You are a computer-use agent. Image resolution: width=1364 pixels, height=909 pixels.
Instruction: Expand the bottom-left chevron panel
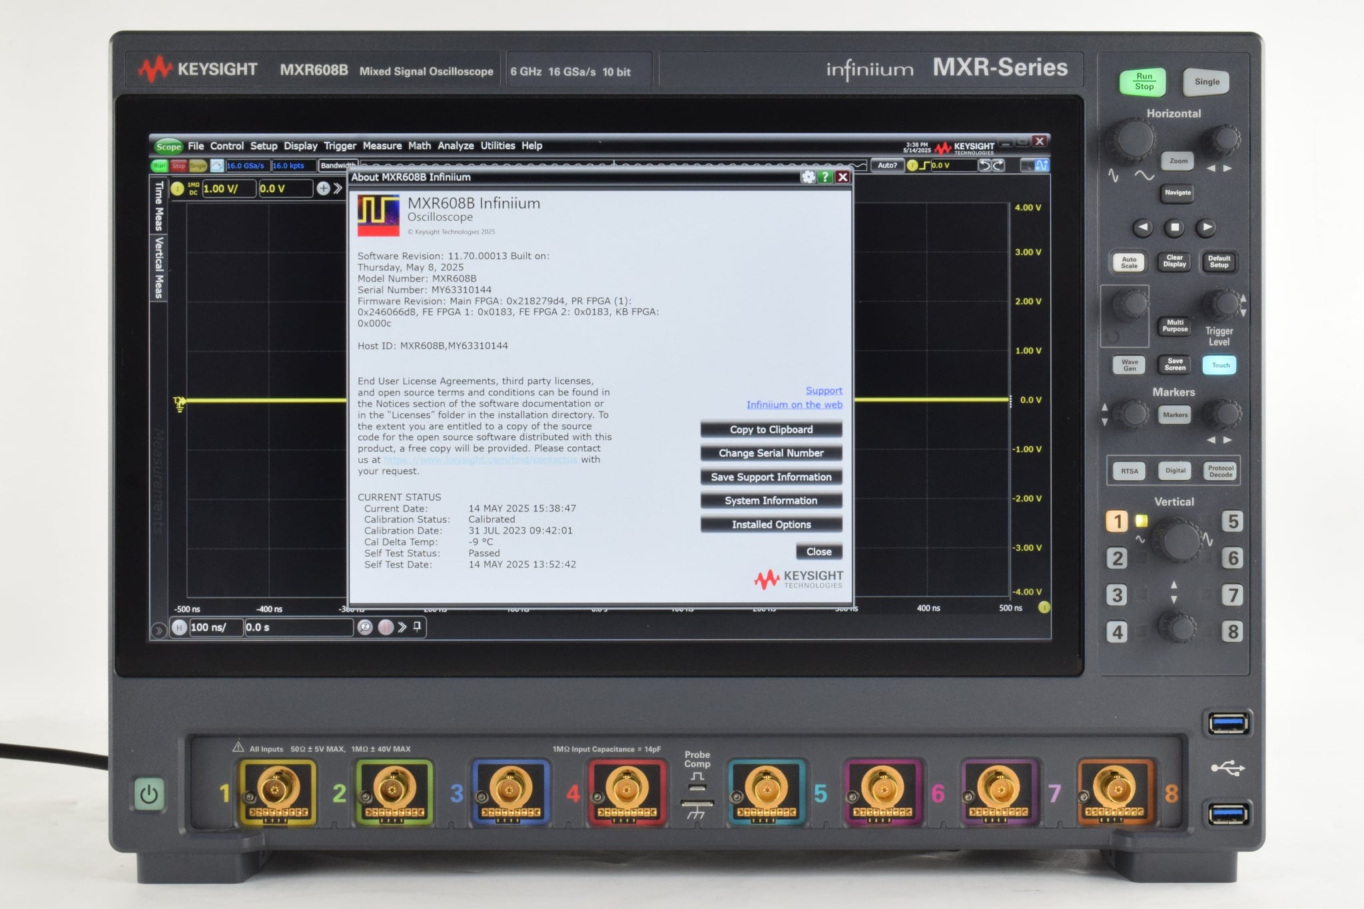point(159,629)
